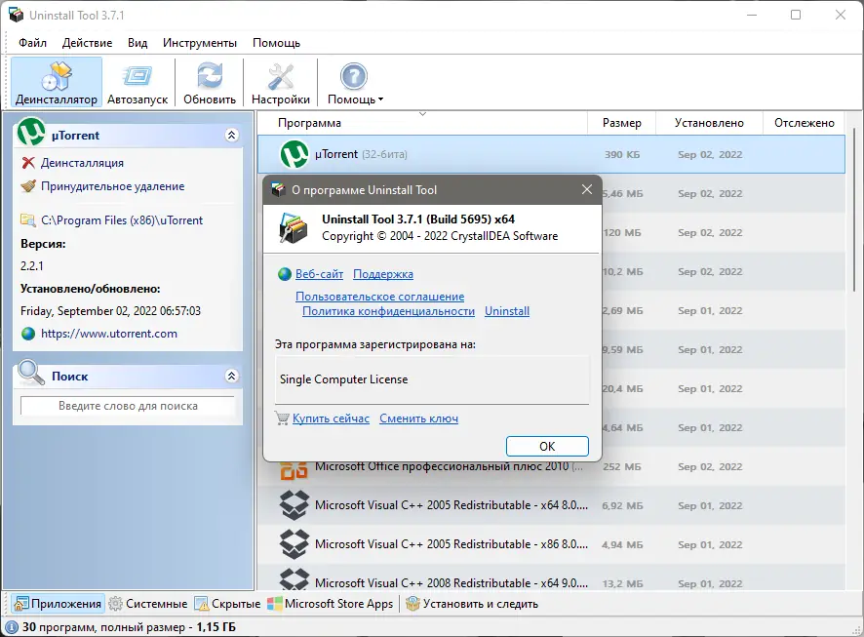Click the Uninstall Tool logo in about dialog
The width and height of the screenshot is (864, 637).
[294, 227]
